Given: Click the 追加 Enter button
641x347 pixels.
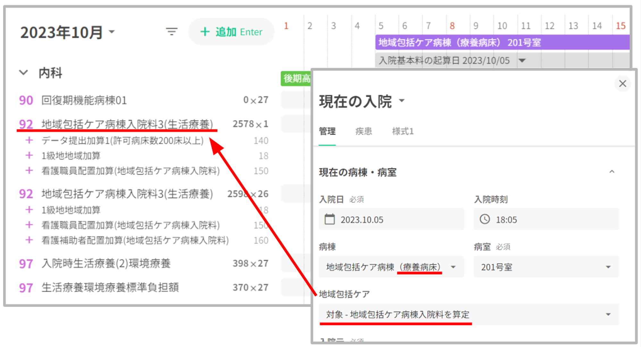Looking at the screenshot, I should [x=231, y=32].
